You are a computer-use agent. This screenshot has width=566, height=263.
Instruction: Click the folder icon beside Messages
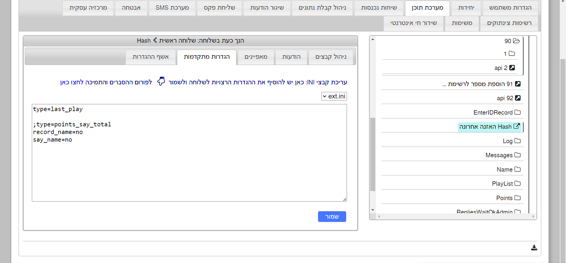[517, 155]
